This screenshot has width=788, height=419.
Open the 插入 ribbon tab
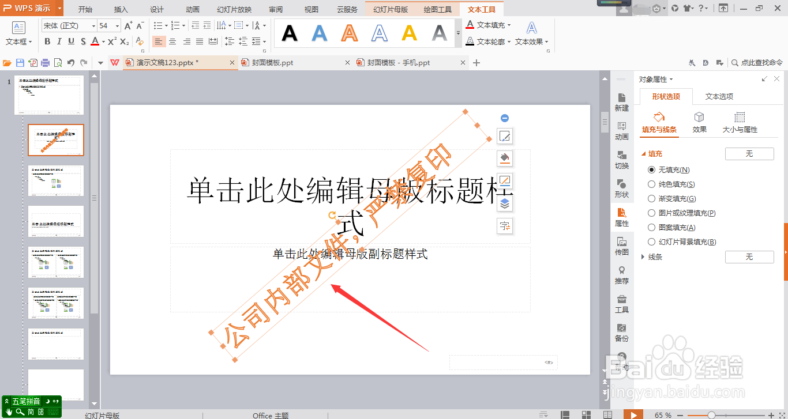[x=121, y=9]
